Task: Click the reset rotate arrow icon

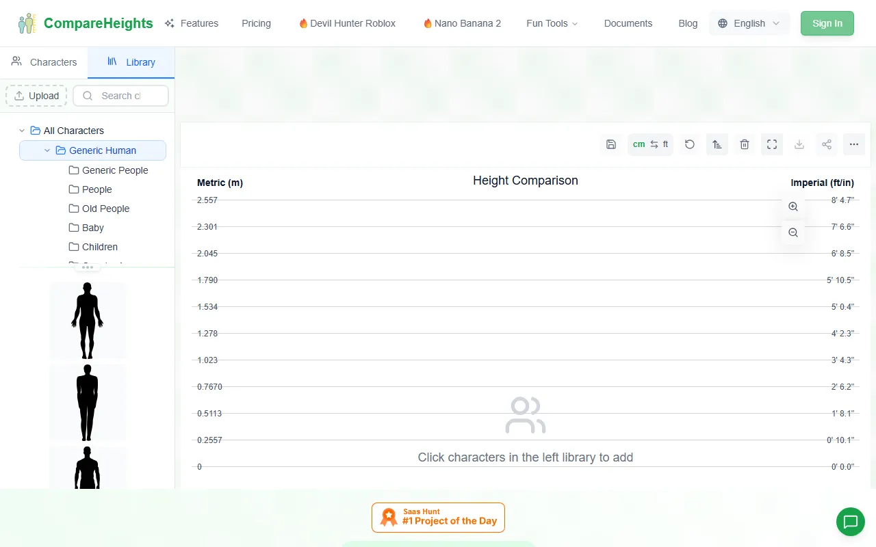Action: point(690,144)
